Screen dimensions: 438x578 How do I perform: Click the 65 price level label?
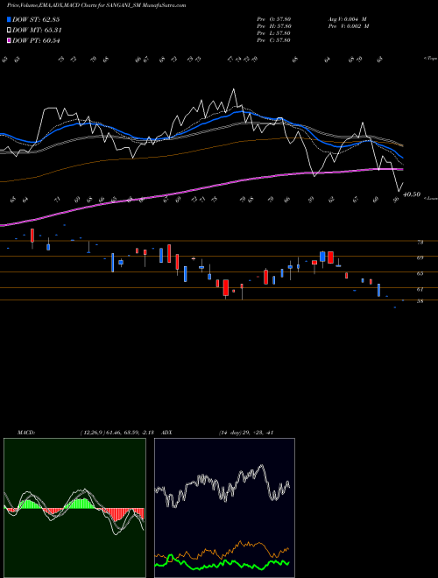(x=420, y=274)
